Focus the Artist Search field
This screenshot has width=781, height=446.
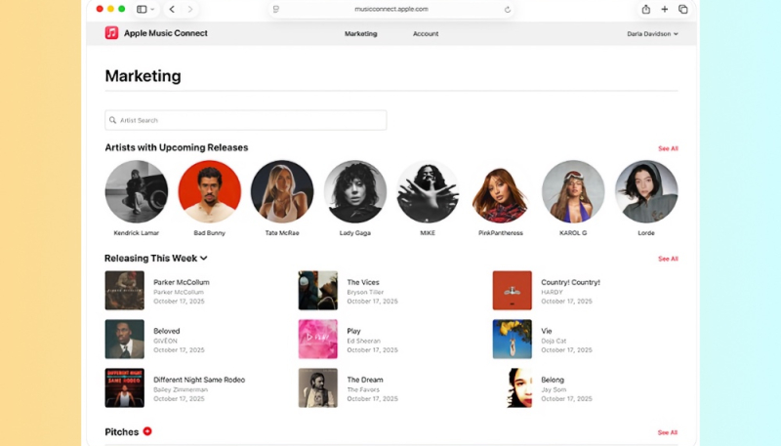[246, 120]
